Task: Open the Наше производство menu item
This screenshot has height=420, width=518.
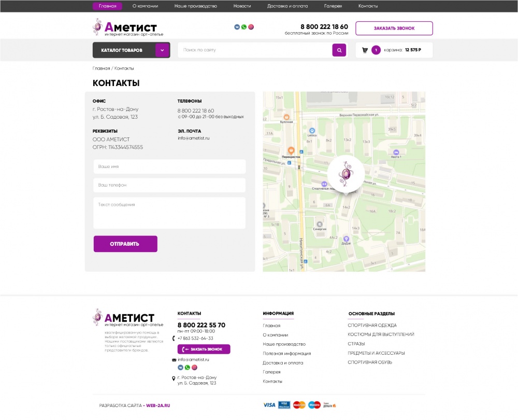Action: click(195, 6)
